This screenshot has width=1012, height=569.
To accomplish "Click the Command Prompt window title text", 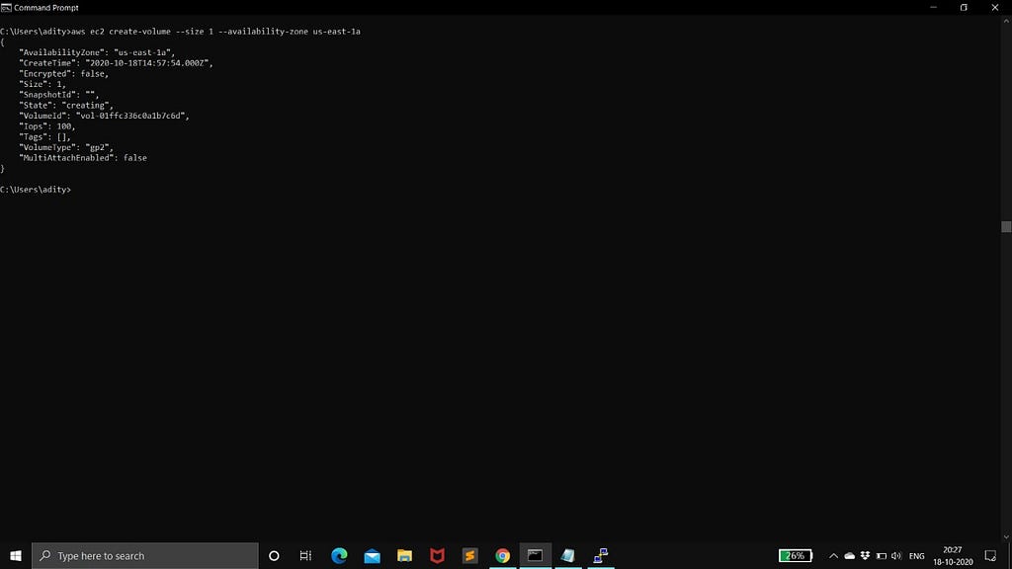I will 45,8.
